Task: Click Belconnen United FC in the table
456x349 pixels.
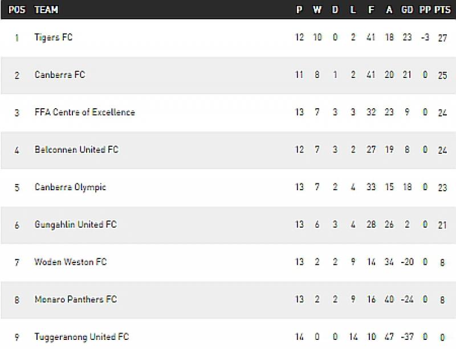Action: [x=76, y=150]
